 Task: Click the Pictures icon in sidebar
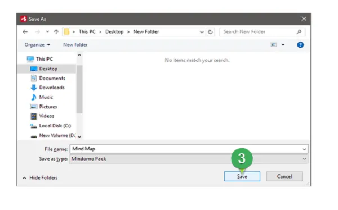click(x=34, y=107)
